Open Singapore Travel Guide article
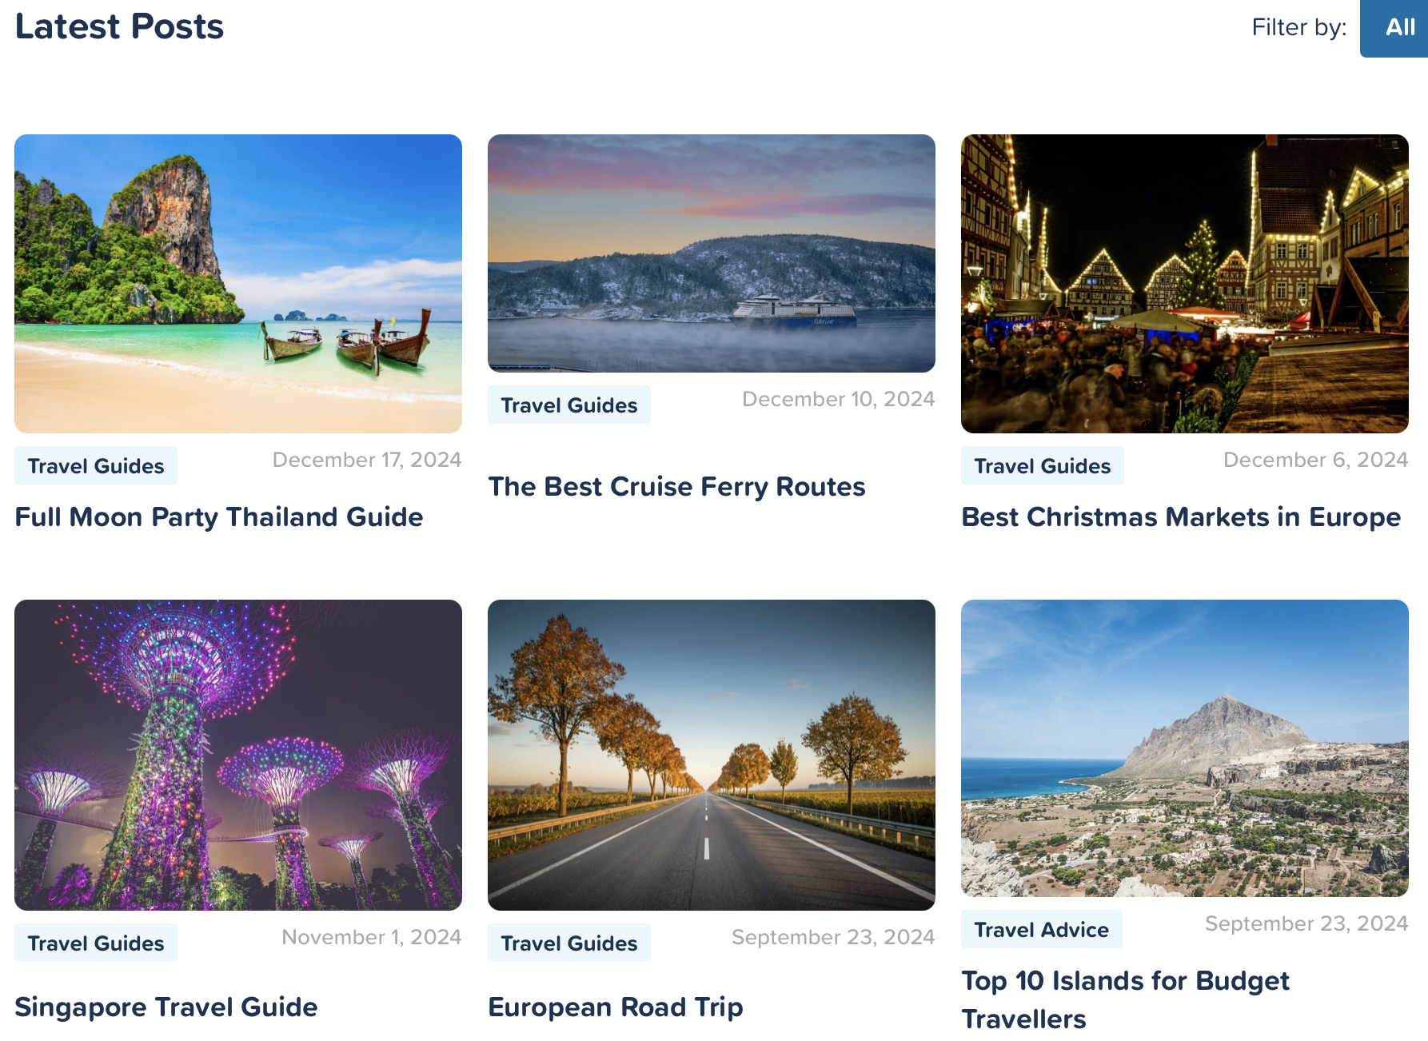1428x1041 pixels. pyautogui.click(x=166, y=1007)
